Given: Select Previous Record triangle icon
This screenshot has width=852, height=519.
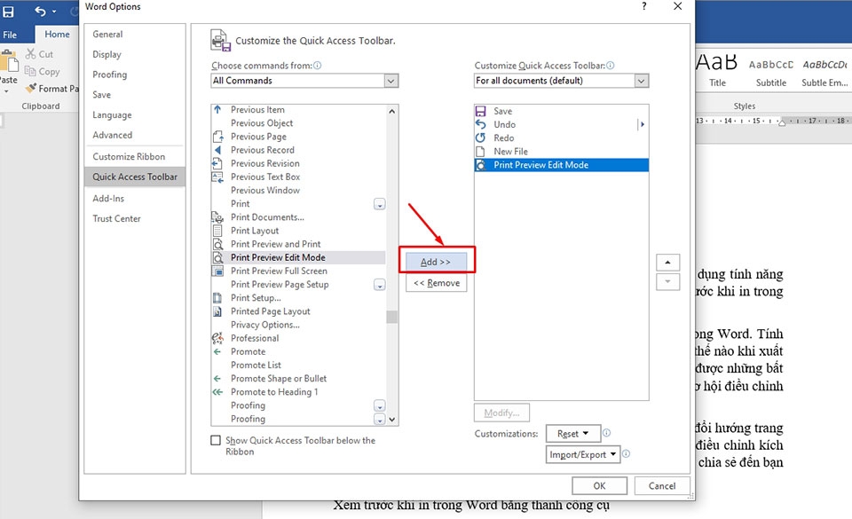Looking at the screenshot, I should 218,150.
